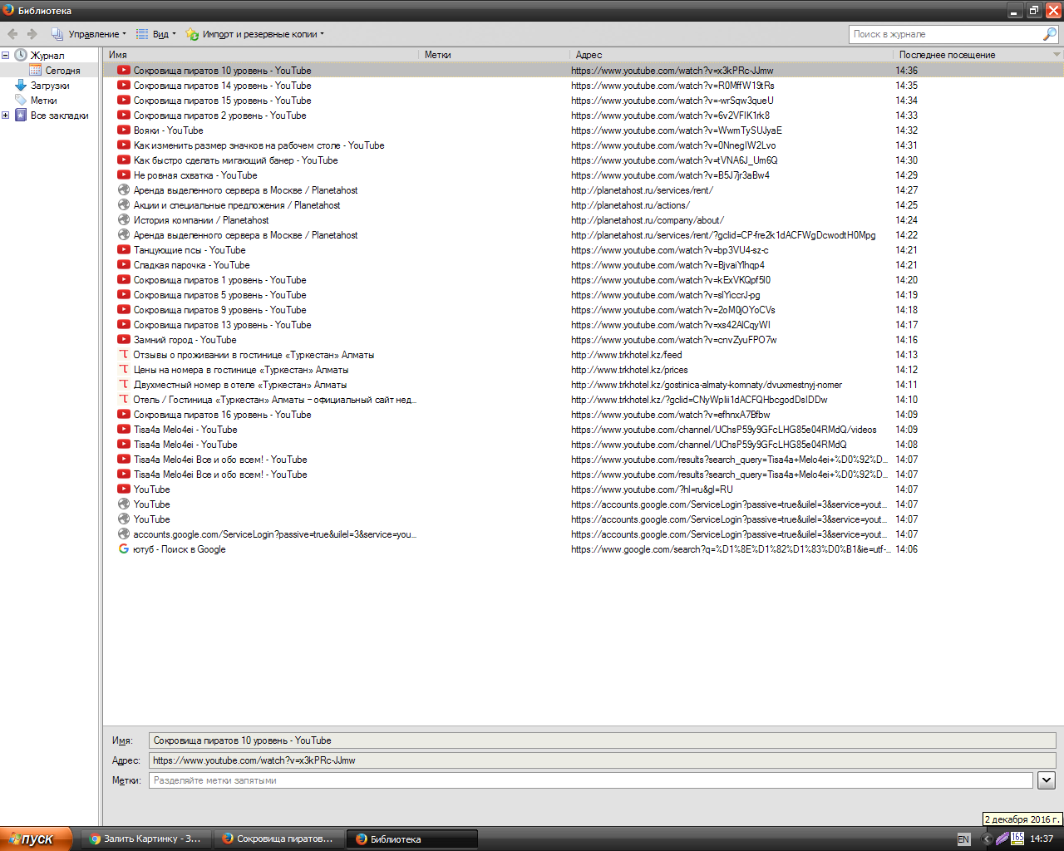Sort by the Адрес column header

[732, 55]
